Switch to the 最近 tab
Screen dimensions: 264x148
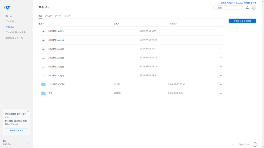(40, 16)
